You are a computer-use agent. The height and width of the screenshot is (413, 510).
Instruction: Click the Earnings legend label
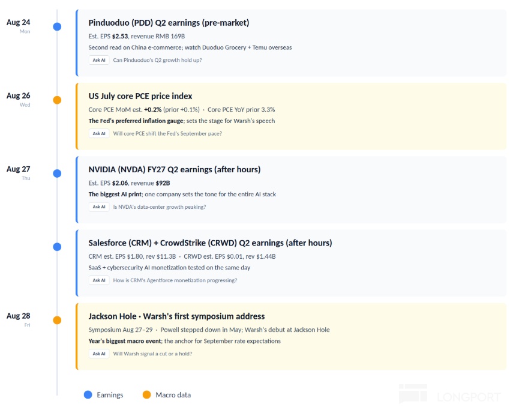click(110, 395)
